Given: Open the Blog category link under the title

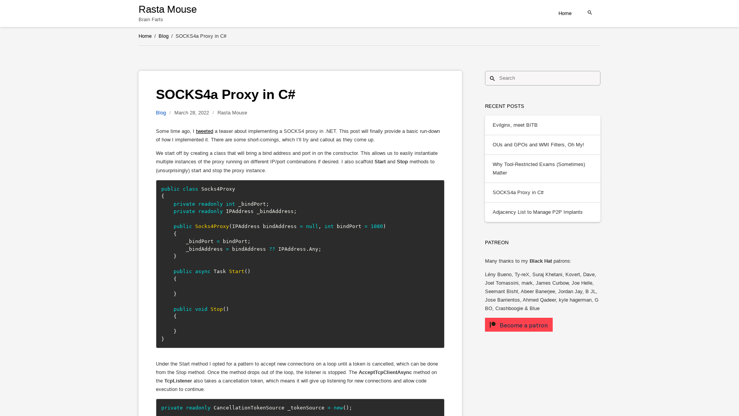Looking at the screenshot, I should coord(161,113).
